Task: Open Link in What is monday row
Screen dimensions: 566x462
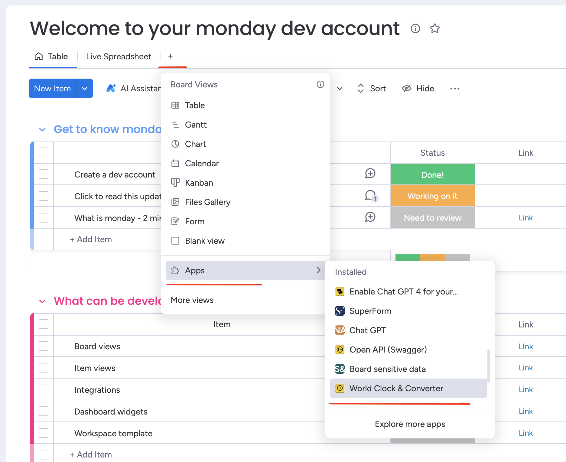Action: pos(526,218)
